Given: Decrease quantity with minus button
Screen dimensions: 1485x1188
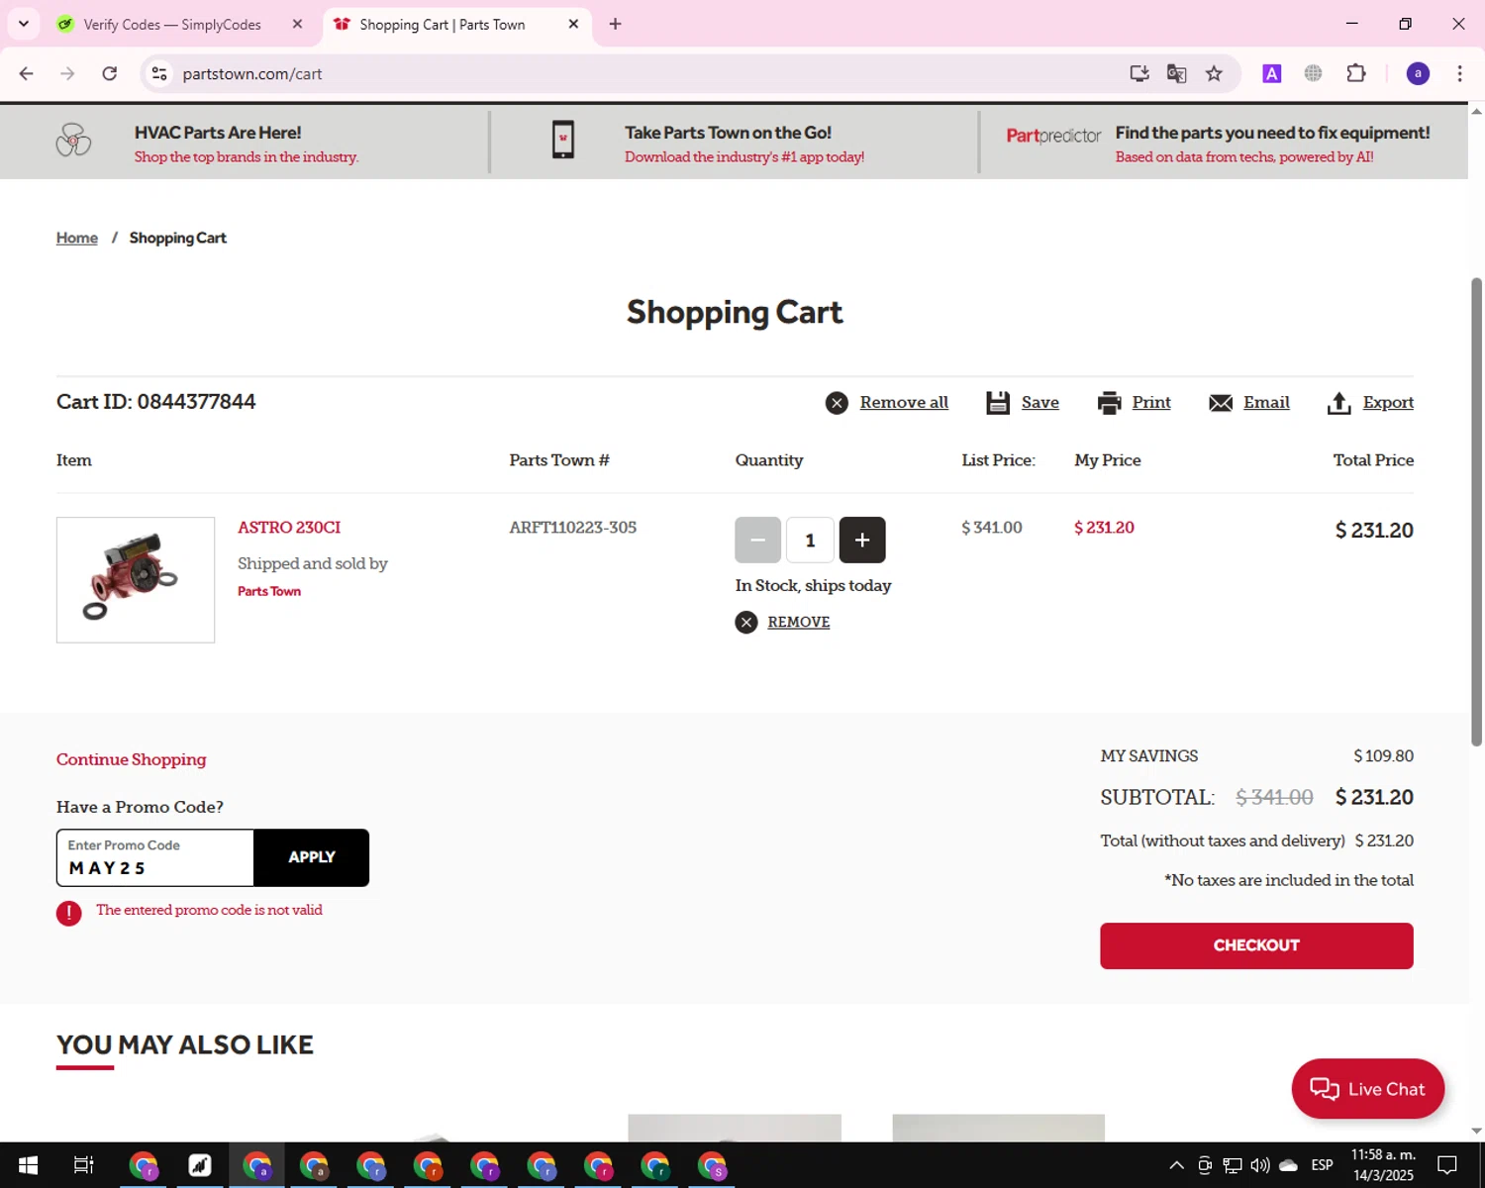Looking at the screenshot, I should [758, 540].
